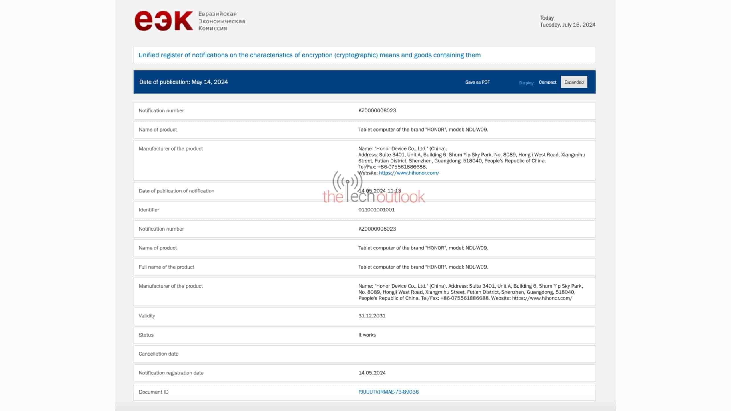Open the hihonor.com website link
The height and width of the screenshot is (411, 731).
[409, 173]
